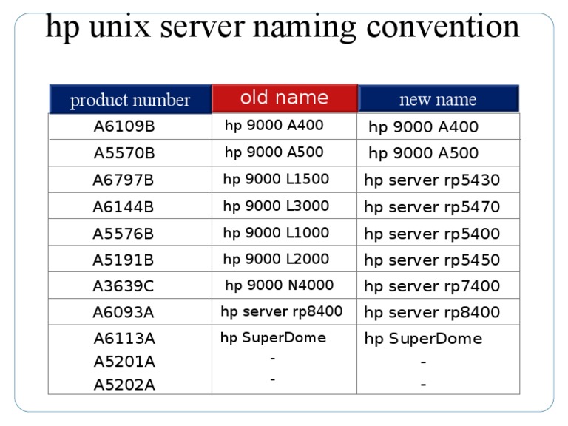
Task: Click product number A5191B
Action: [124, 260]
